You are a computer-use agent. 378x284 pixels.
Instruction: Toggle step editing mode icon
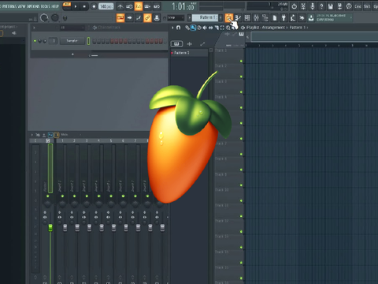click(139, 18)
